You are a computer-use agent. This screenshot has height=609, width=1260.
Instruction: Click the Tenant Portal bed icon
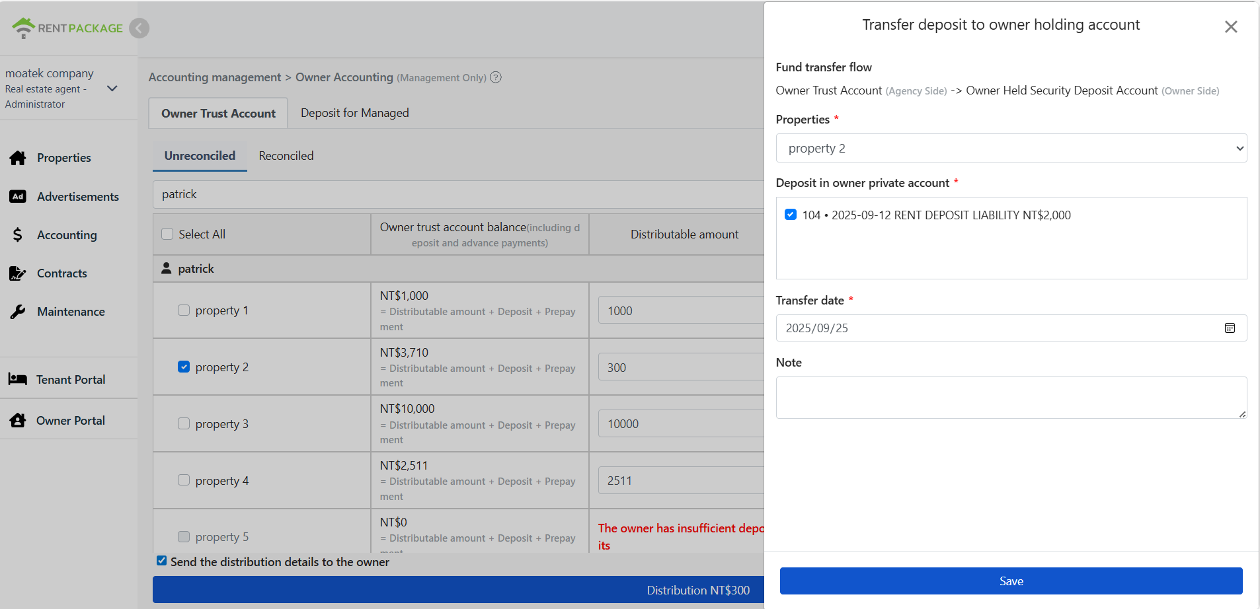click(18, 379)
